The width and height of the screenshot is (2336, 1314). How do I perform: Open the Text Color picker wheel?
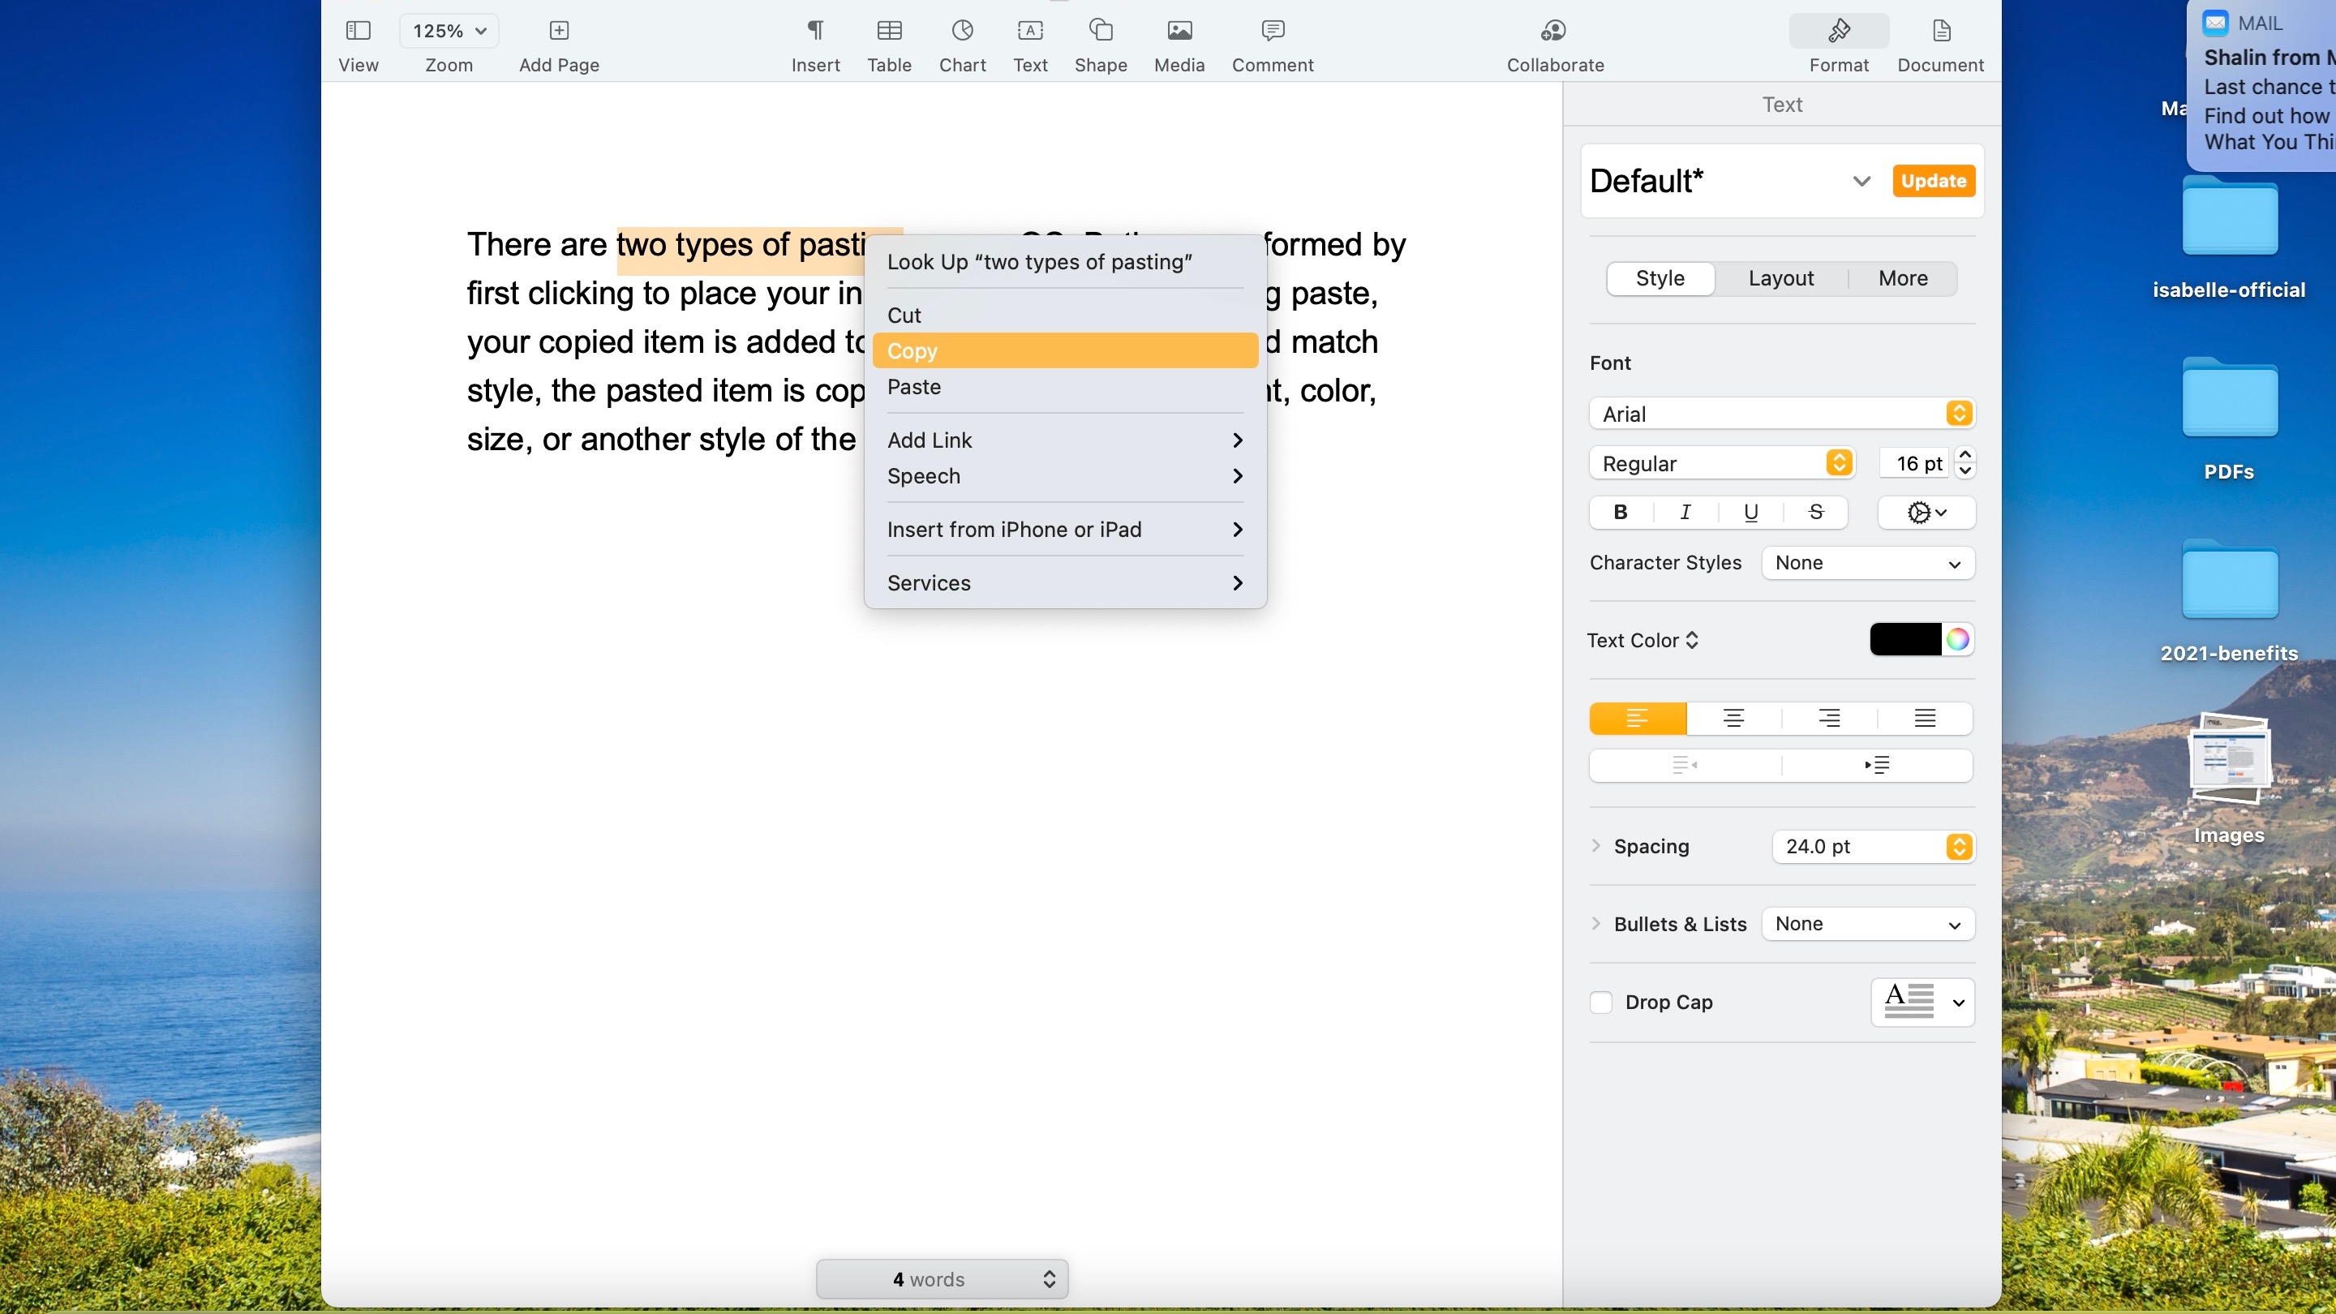(x=1957, y=639)
